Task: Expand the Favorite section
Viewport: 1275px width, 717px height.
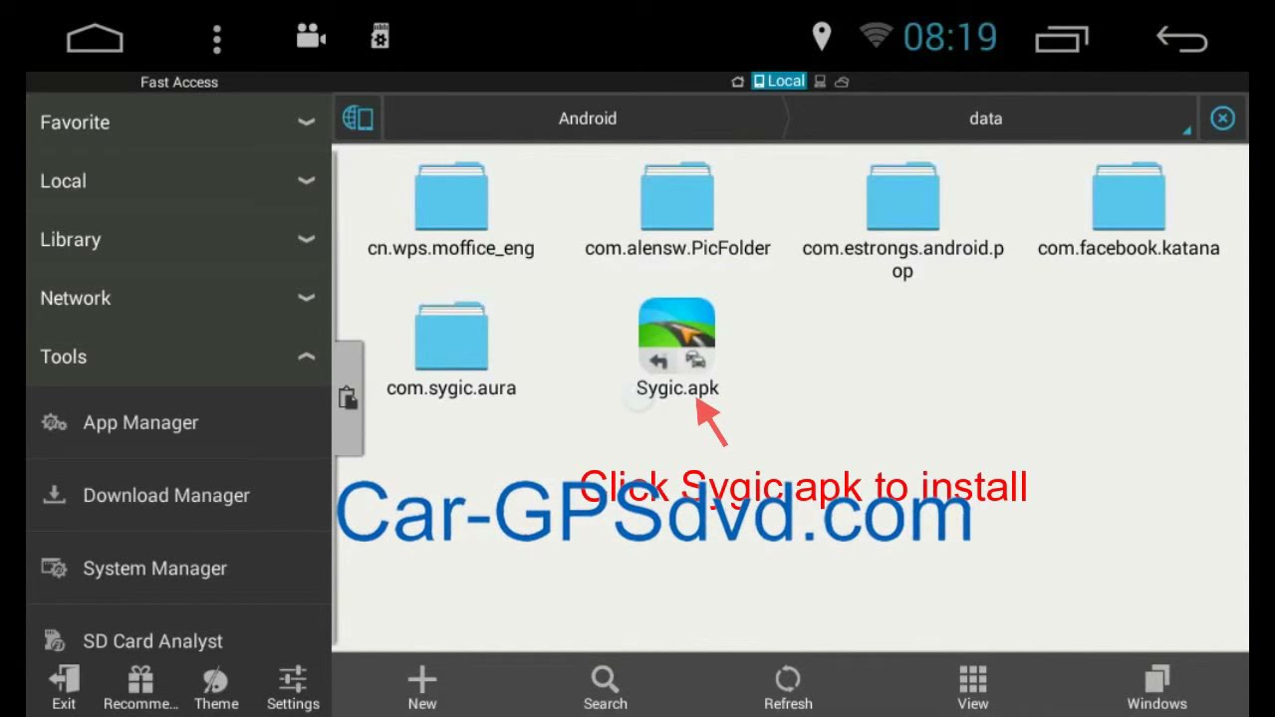Action: pos(178,122)
